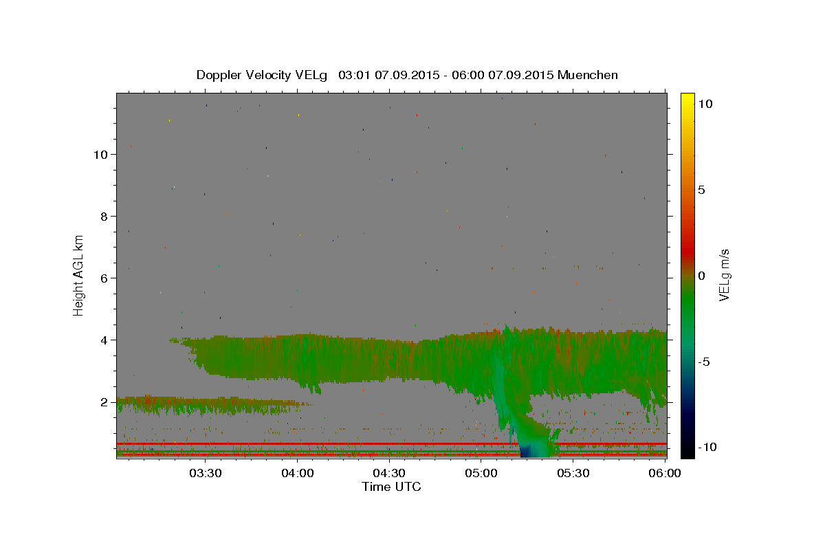
Task: Click the 'VELg m/s' colorbar label
Action: tap(724, 275)
